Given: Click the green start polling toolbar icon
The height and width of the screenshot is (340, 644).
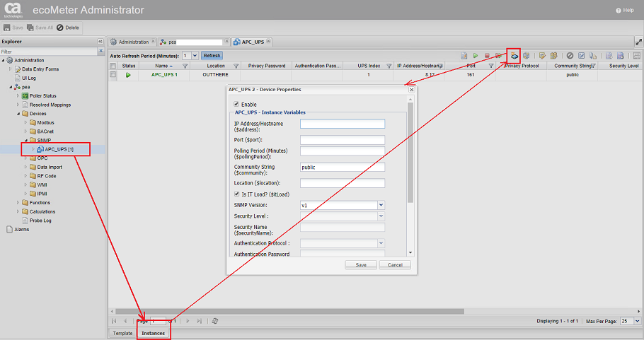Looking at the screenshot, I should pyautogui.click(x=476, y=55).
